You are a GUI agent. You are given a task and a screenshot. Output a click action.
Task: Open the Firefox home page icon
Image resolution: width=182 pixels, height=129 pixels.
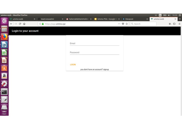pyautogui.click(x=24, y=24)
